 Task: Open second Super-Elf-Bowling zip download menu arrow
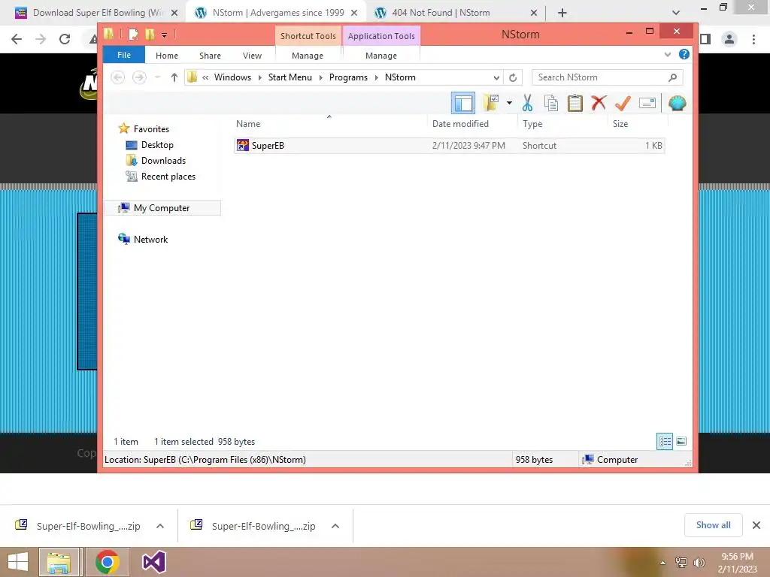[x=335, y=526]
